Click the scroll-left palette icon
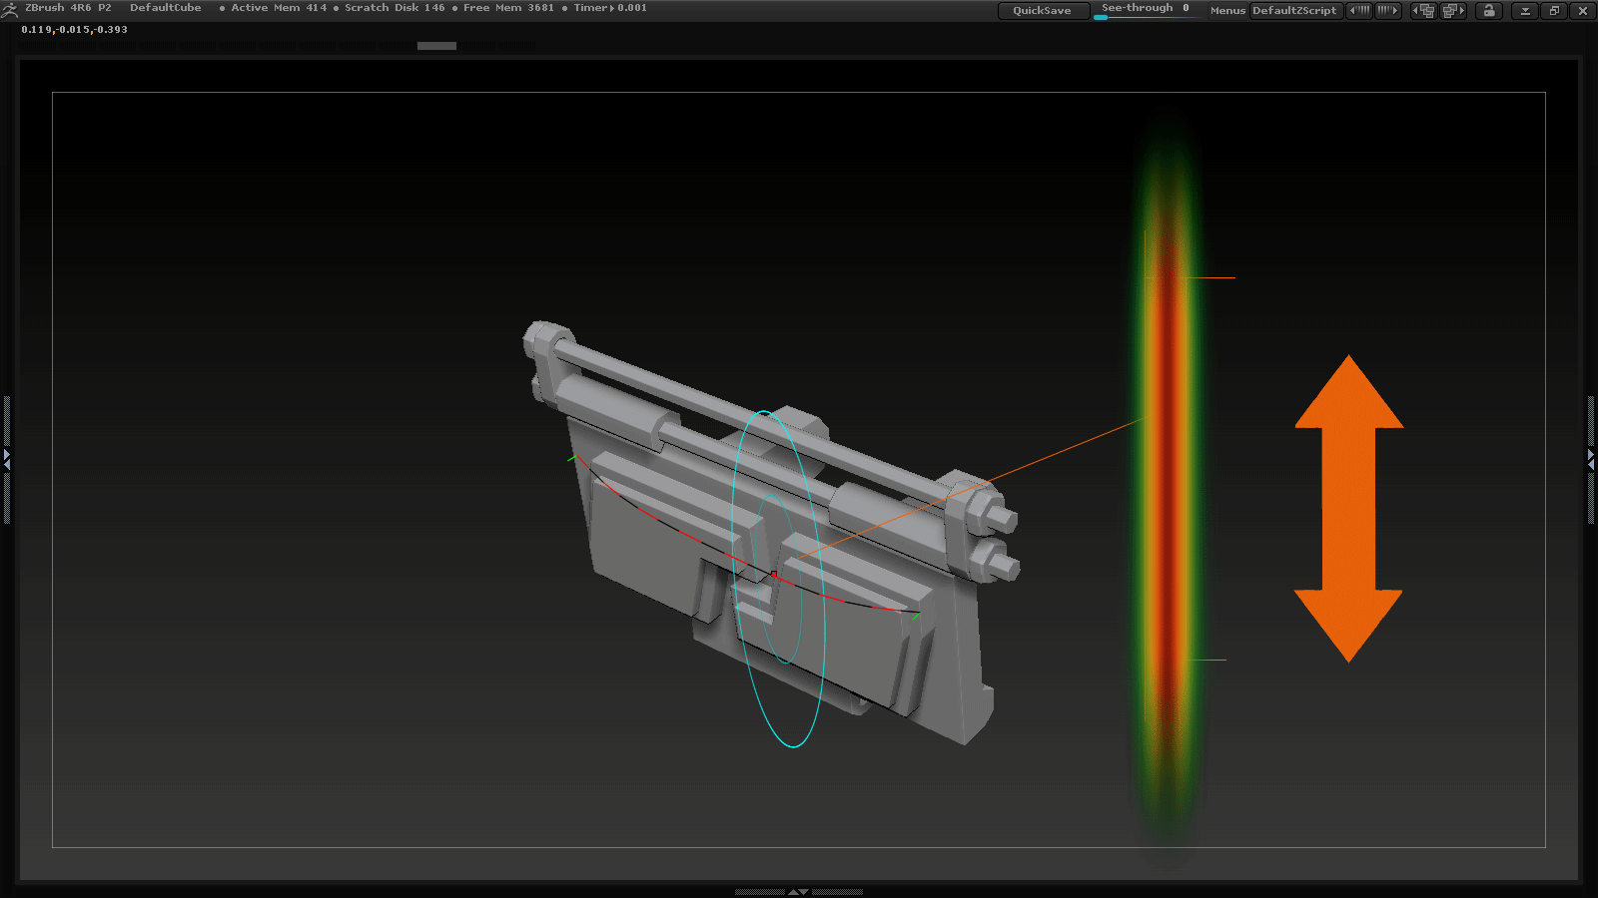This screenshot has width=1598, height=898. click(x=1359, y=11)
